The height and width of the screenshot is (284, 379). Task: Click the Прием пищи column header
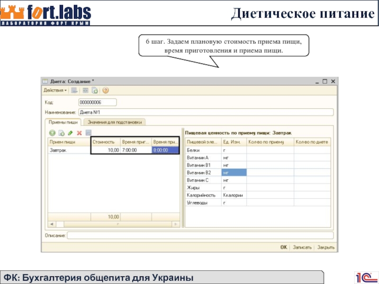[x=69, y=142]
